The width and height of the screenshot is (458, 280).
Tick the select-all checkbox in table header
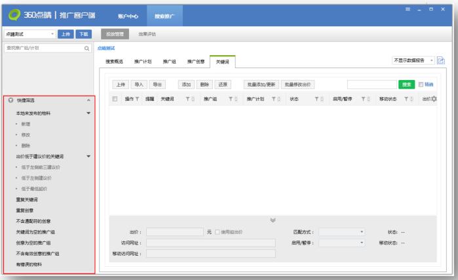tap(115, 99)
